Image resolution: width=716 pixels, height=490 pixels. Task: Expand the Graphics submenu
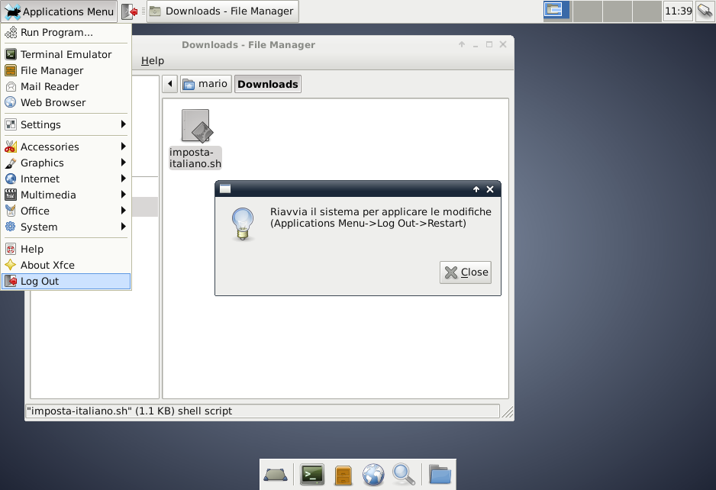pyautogui.click(x=66, y=163)
